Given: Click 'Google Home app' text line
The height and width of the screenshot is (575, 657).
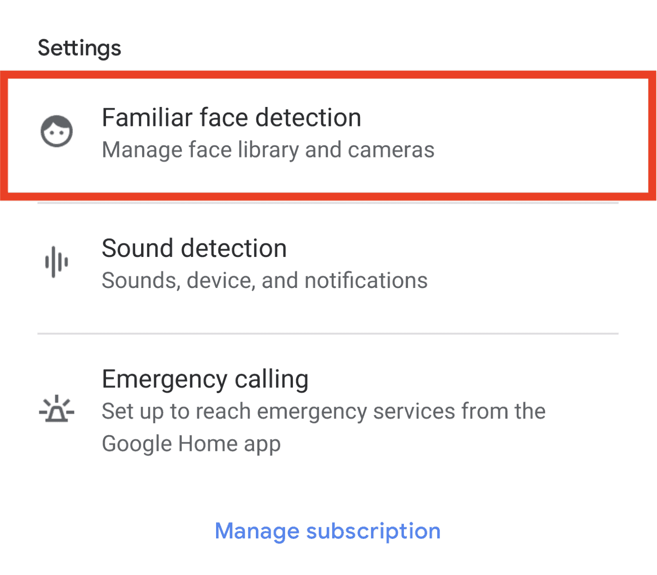Looking at the screenshot, I should pyautogui.click(x=191, y=444).
